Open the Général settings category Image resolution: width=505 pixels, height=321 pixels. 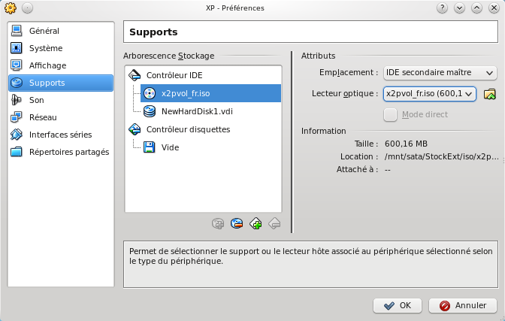tap(44, 31)
